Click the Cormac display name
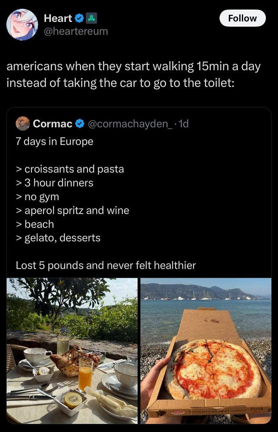The image size is (278, 432). tap(52, 124)
